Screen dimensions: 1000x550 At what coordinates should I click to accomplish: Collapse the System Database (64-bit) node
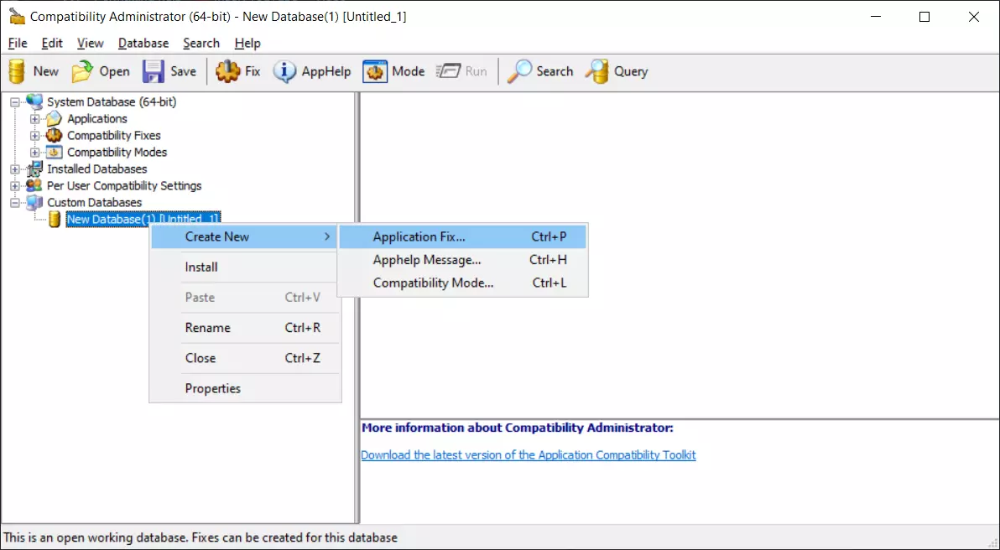pyautogui.click(x=14, y=102)
